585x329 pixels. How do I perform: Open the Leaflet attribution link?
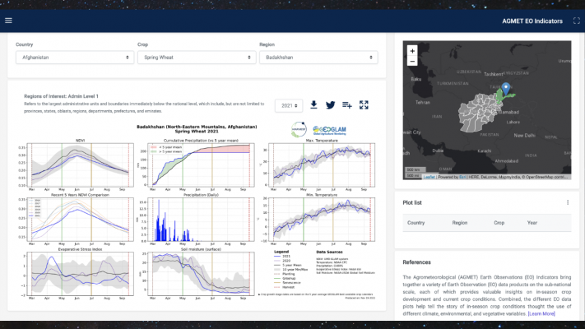click(428, 177)
